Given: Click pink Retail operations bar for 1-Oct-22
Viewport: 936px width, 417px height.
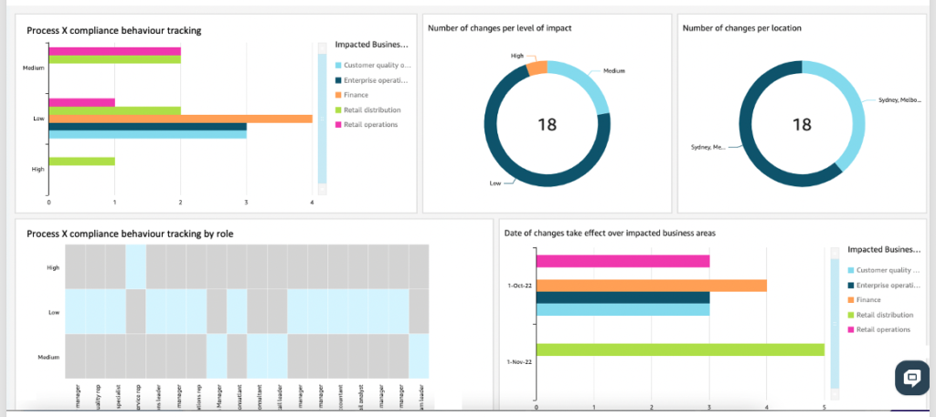Looking at the screenshot, I should tap(622, 262).
